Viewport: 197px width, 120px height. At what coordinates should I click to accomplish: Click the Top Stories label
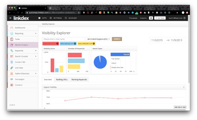(115, 59)
